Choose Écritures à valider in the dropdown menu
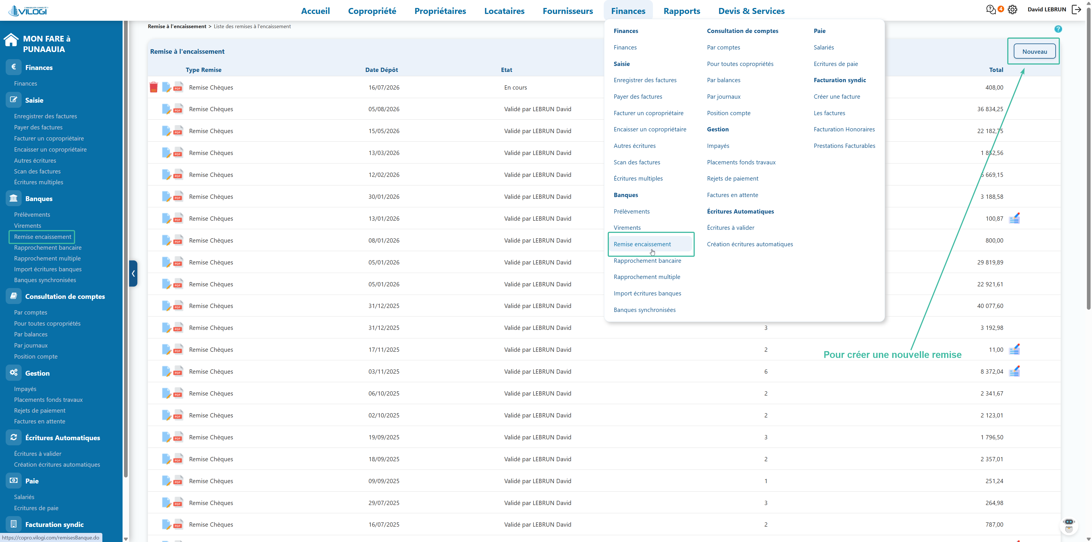The image size is (1092, 542). [x=730, y=227]
